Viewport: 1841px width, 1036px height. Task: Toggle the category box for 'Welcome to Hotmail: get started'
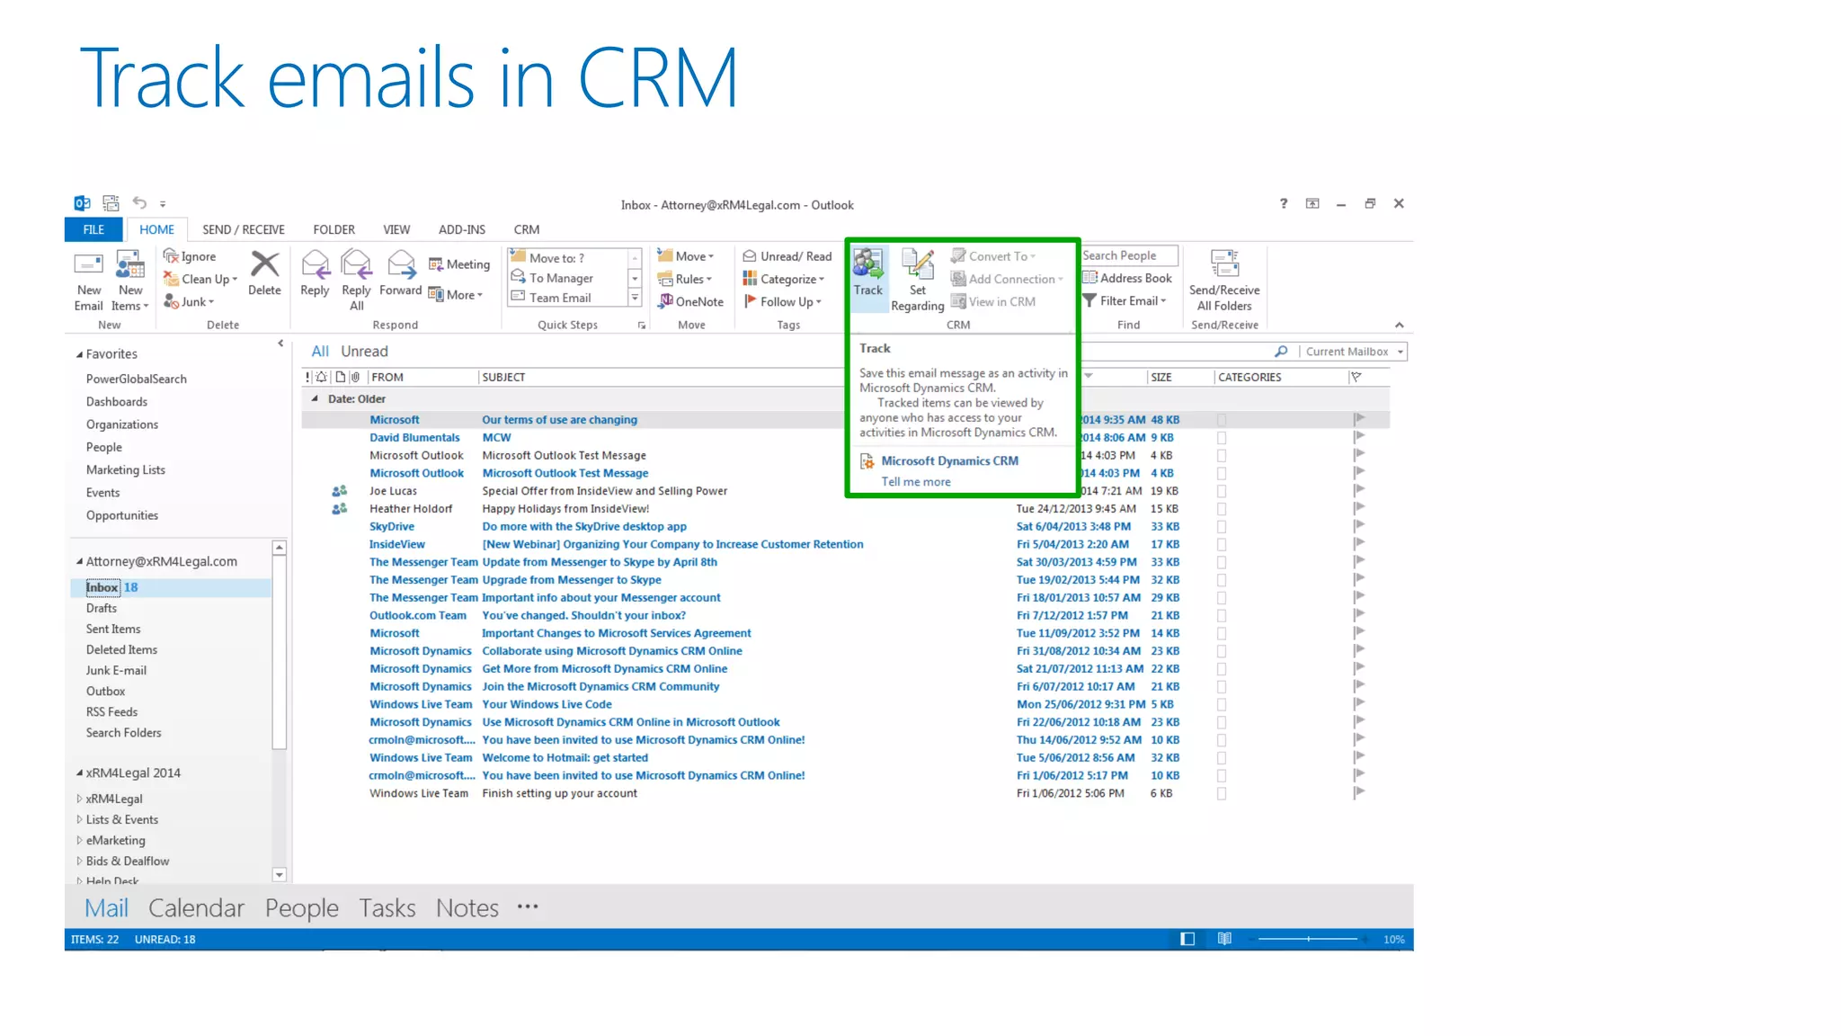click(1221, 758)
